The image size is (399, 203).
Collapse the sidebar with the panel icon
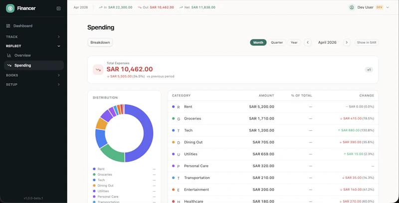coord(58,8)
